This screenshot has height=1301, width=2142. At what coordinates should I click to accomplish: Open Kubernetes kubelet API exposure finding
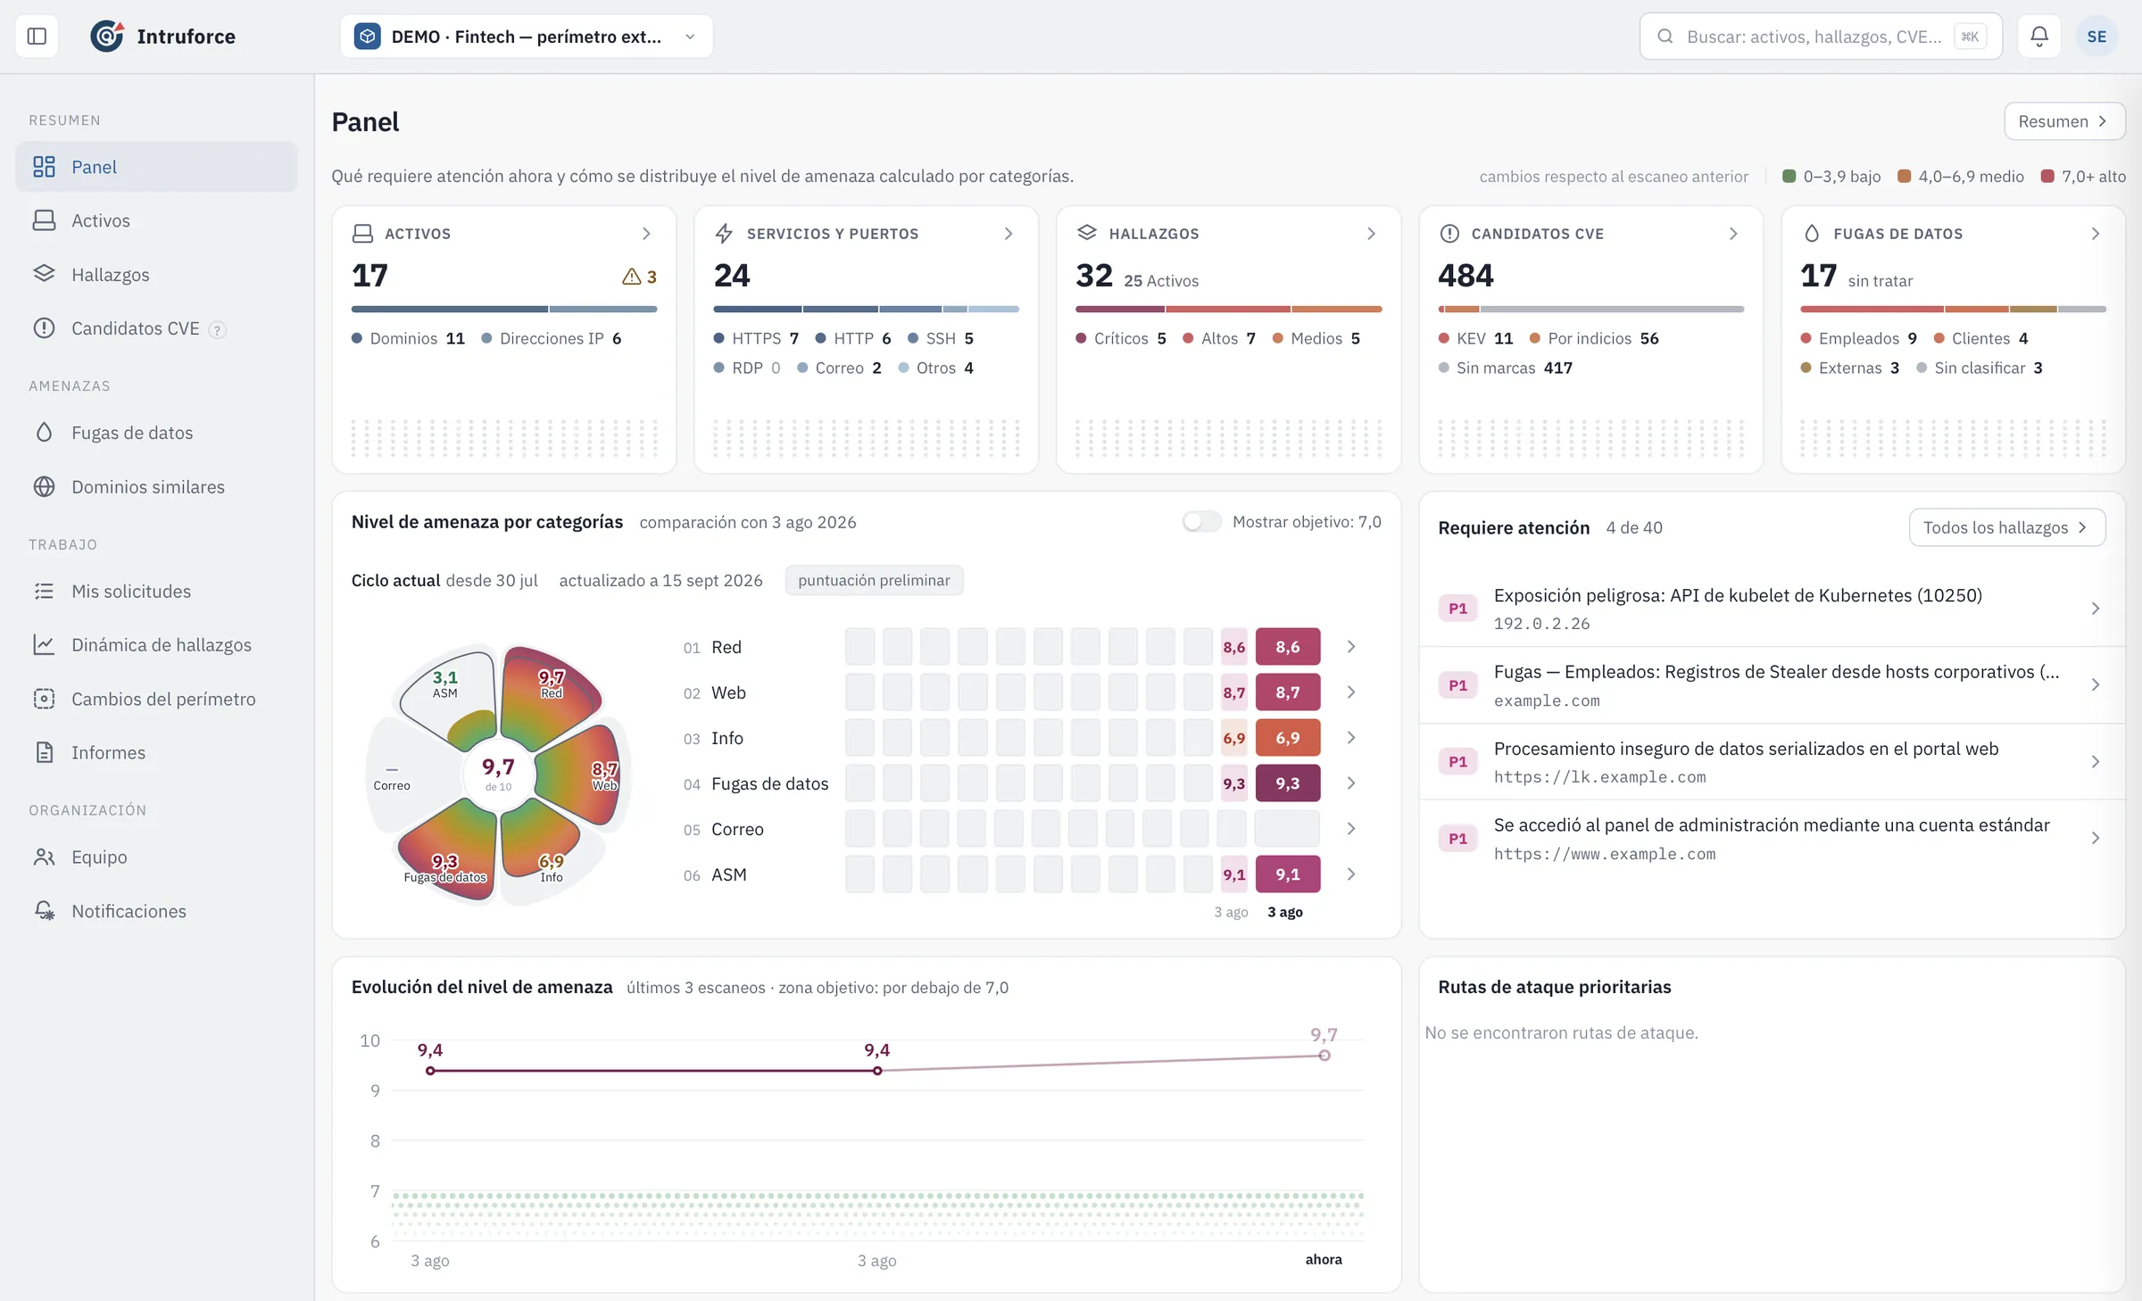coord(1772,609)
